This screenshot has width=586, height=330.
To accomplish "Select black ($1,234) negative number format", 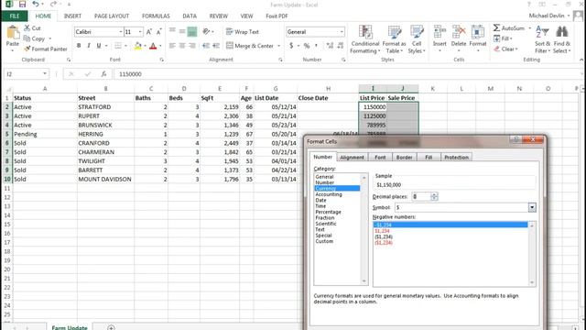I will coord(384,236).
